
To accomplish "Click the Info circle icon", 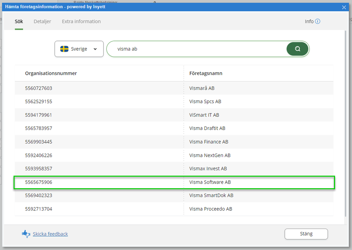I will [317, 22].
